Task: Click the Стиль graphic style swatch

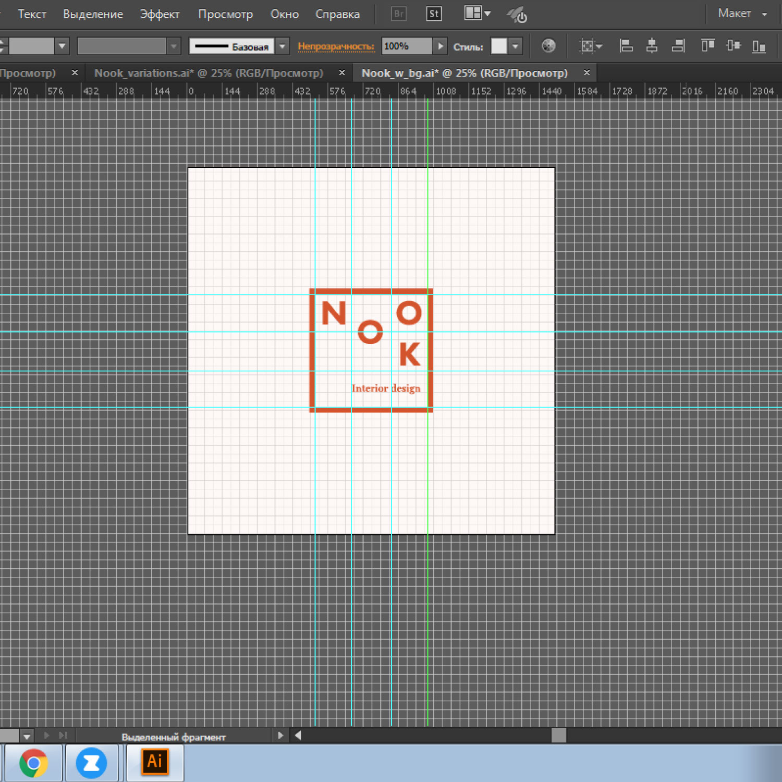Action: click(499, 46)
